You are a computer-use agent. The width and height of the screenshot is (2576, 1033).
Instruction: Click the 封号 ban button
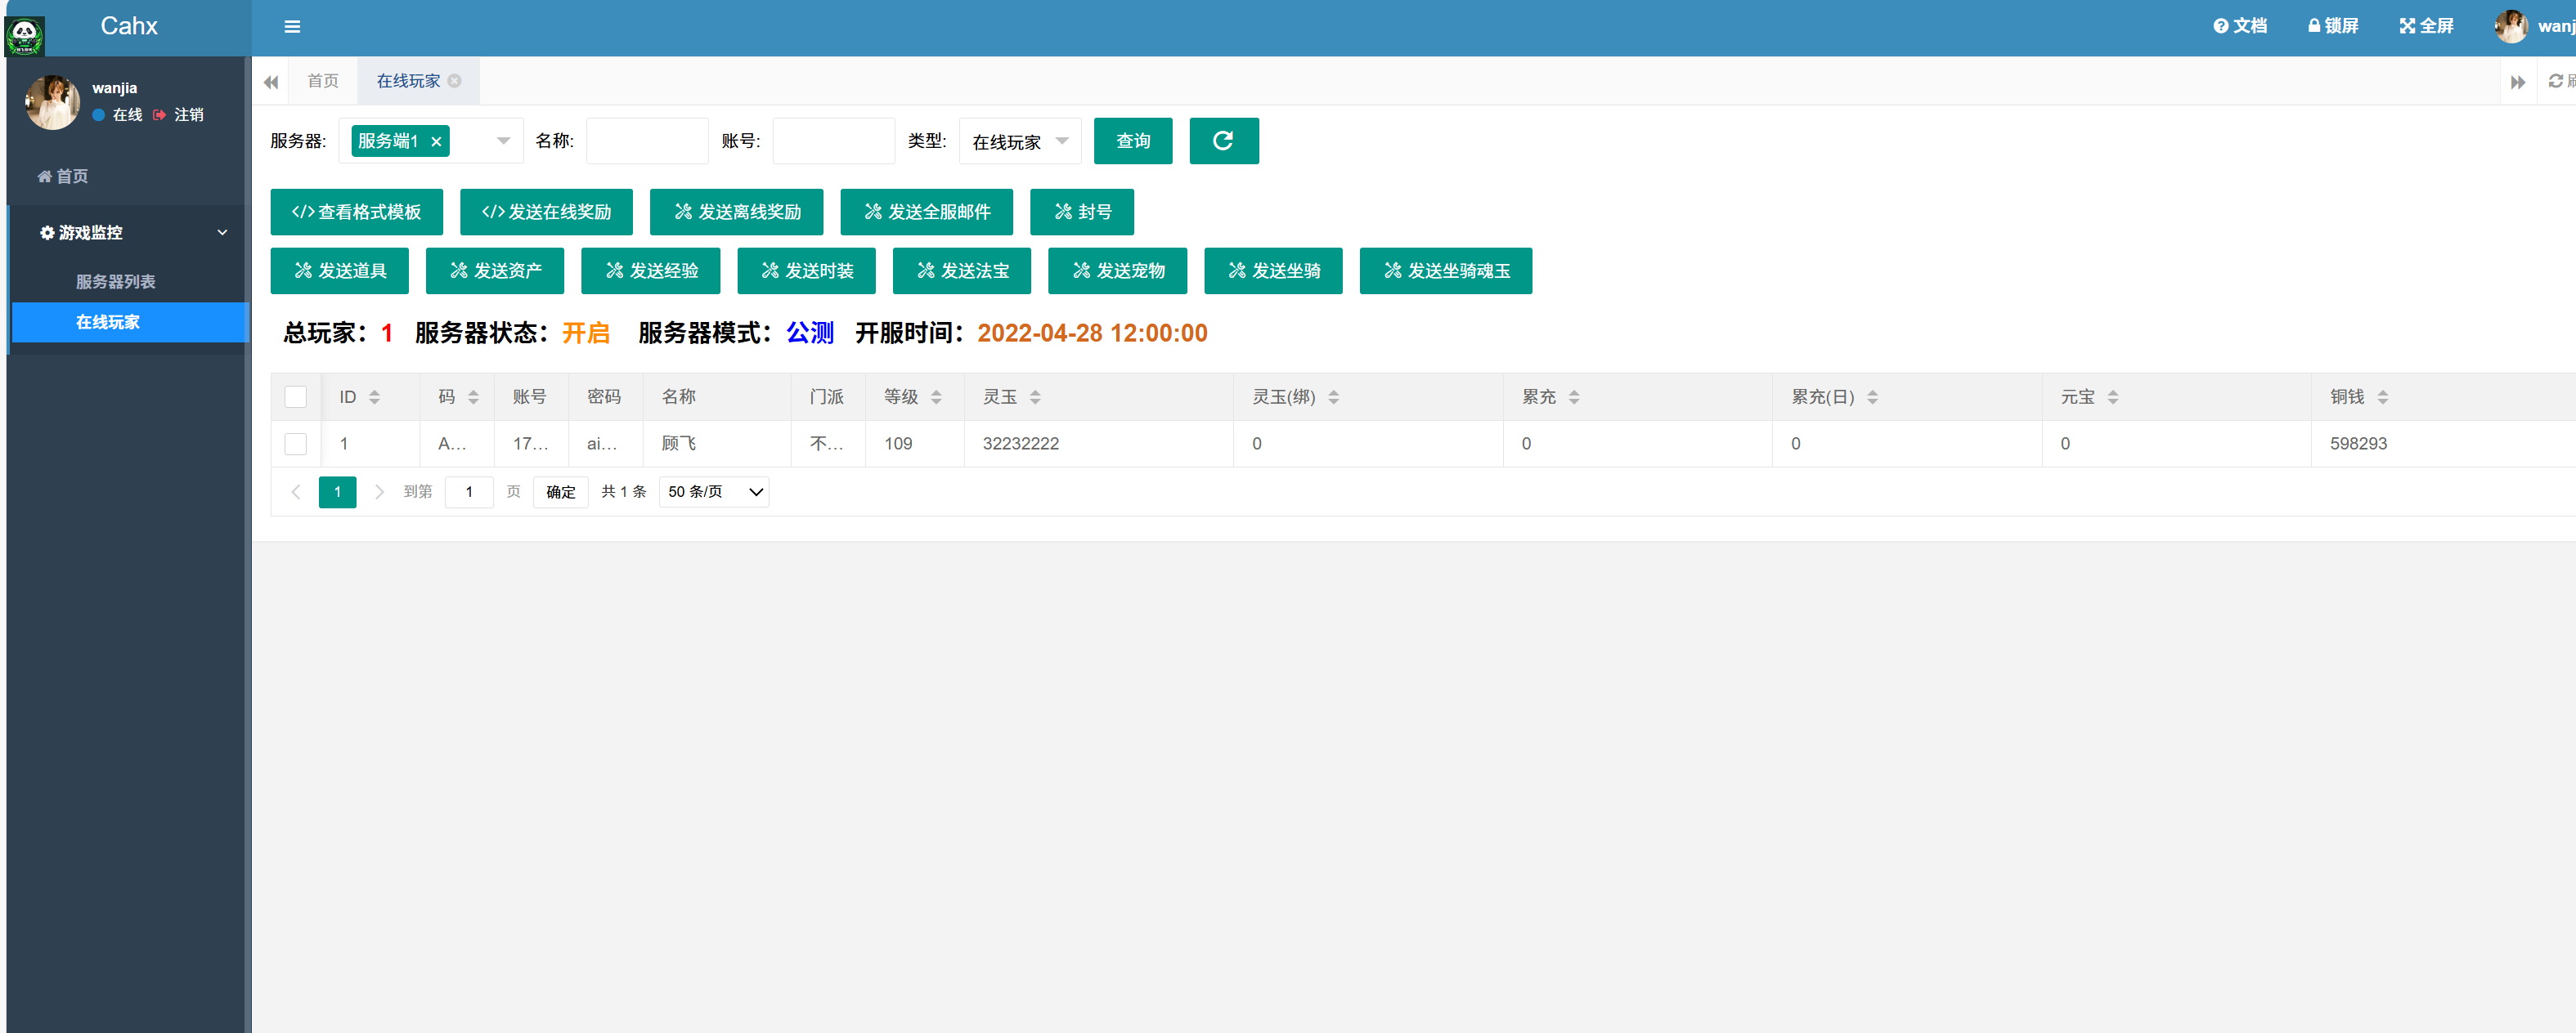1081,212
